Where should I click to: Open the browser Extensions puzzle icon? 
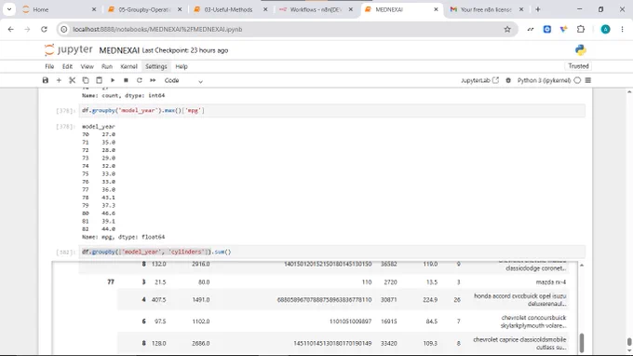[581, 29]
